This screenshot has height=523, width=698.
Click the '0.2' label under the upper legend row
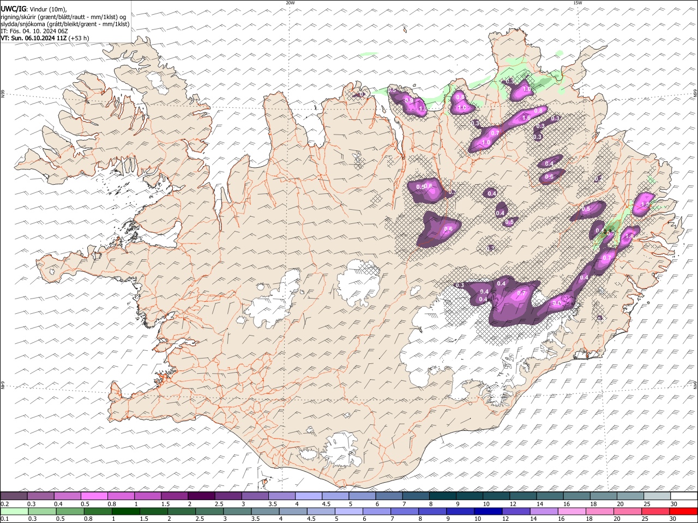coord(4,504)
